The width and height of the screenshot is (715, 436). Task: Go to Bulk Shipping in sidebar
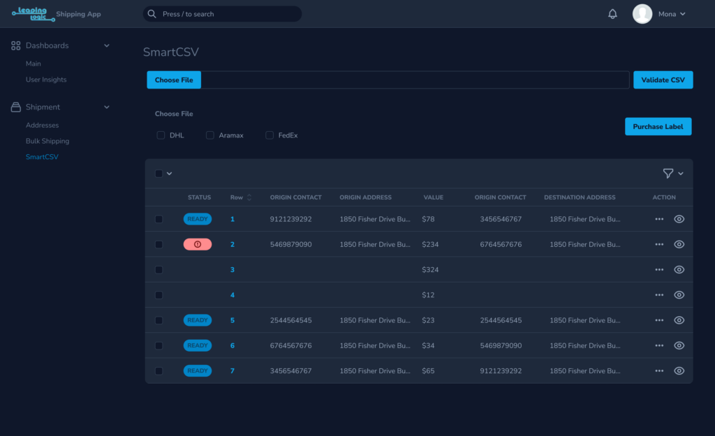(x=47, y=141)
